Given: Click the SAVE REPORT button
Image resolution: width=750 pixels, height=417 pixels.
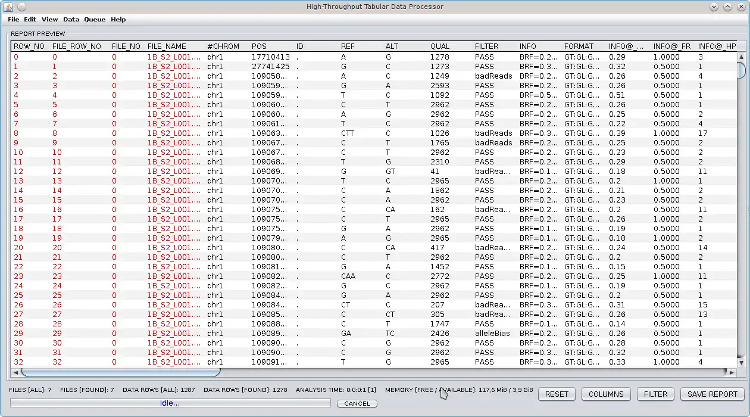Looking at the screenshot, I should tap(712, 394).
